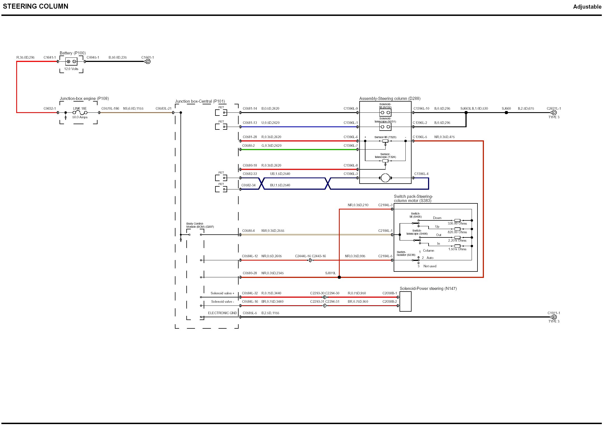Click the Junction box-Central (P101) label

tap(200, 101)
